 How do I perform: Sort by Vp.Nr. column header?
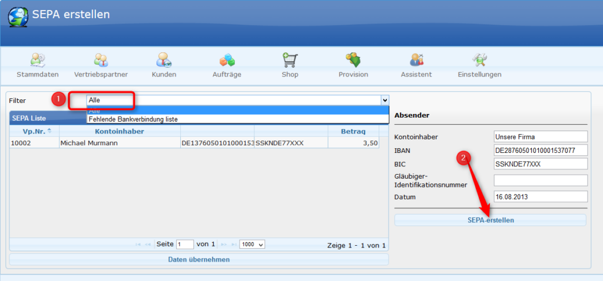[x=34, y=131]
